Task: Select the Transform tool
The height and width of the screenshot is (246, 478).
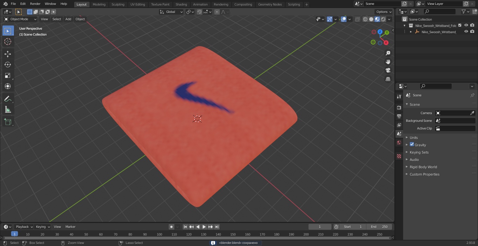Action: (8, 86)
